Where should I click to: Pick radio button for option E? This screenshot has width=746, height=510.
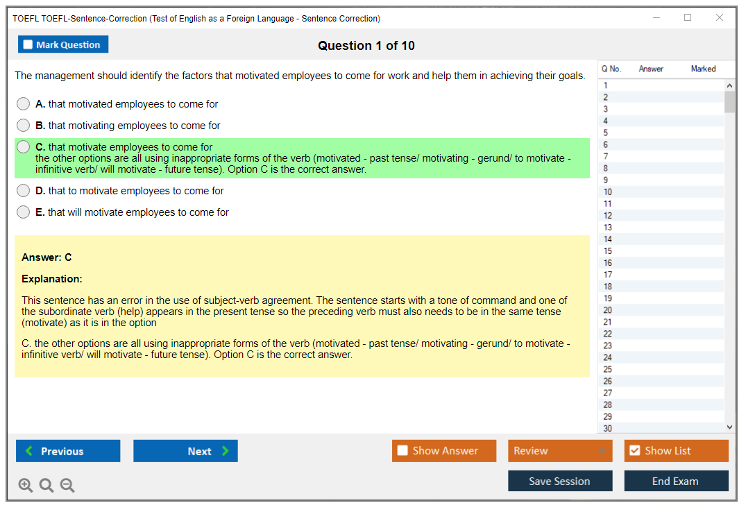tap(24, 212)
